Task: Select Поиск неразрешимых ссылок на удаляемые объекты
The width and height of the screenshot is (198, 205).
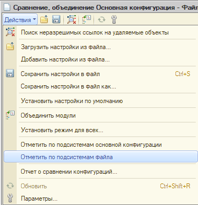Action: coord(101,32)
